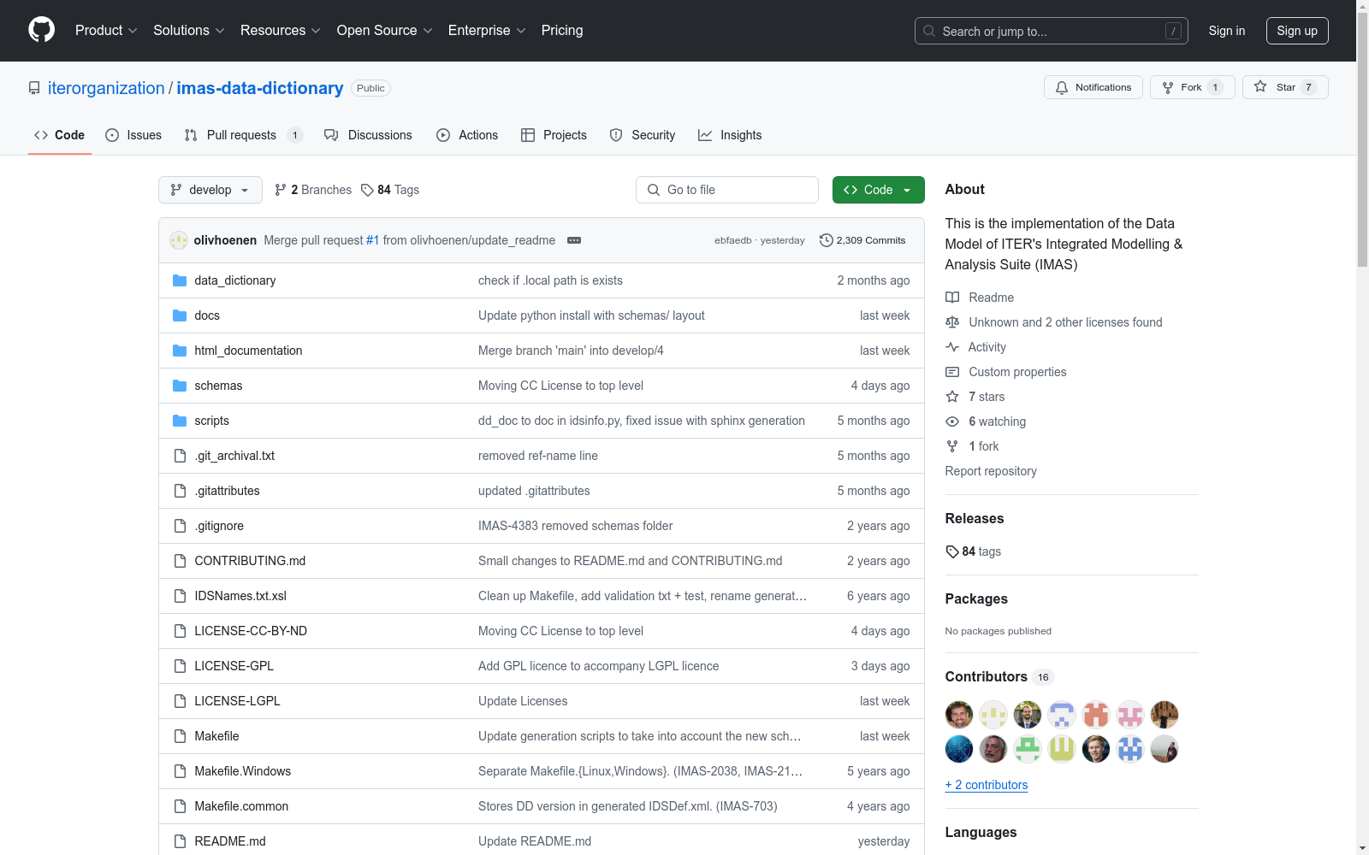Open commit ebfaedb hash link
The height and width of the screenshot is (855, 1369).
[733, 240]
